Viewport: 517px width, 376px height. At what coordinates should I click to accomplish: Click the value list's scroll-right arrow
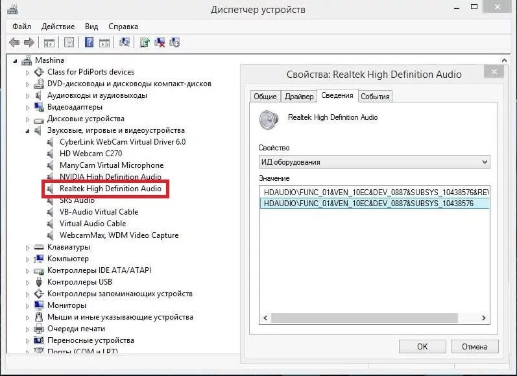pyautogui.click(x=483, y=318)
